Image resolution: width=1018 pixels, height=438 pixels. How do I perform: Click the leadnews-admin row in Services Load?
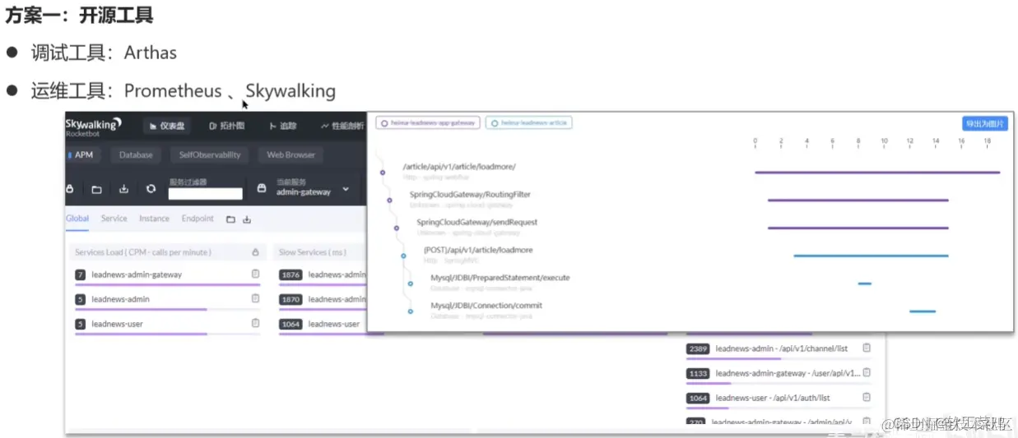point(167,300)
